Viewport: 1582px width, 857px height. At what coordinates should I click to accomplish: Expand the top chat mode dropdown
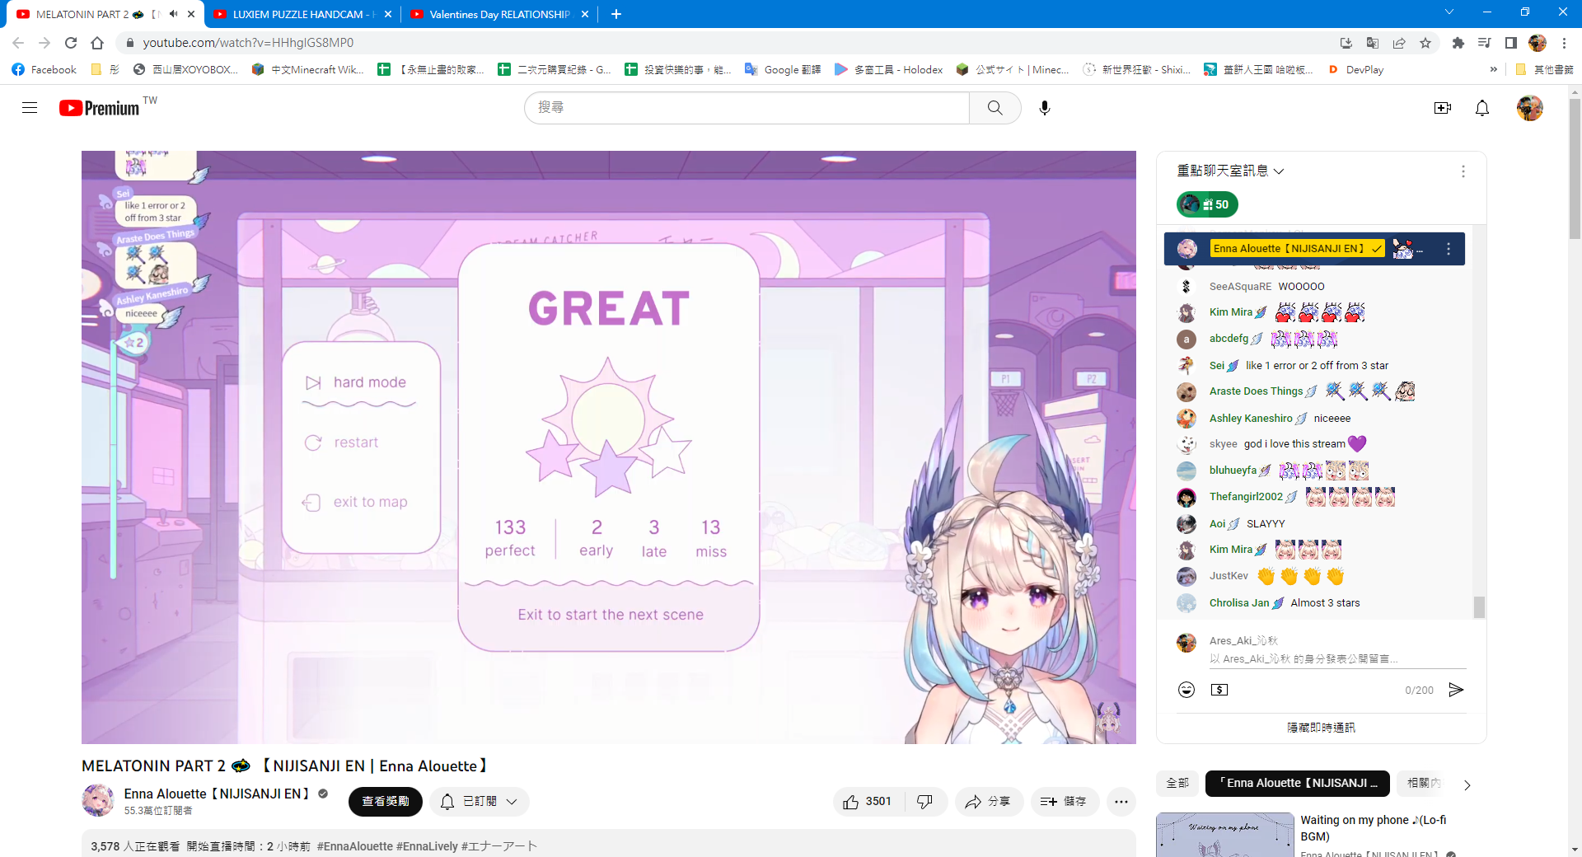pyautogui.click(x=1230, y=171)
